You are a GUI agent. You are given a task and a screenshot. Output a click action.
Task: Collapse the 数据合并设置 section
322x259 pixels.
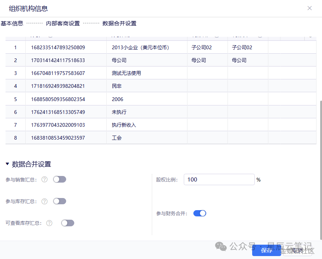pos(7,164)
